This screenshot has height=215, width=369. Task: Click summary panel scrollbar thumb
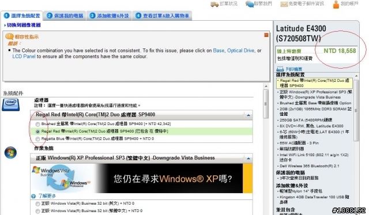point(356,110)
